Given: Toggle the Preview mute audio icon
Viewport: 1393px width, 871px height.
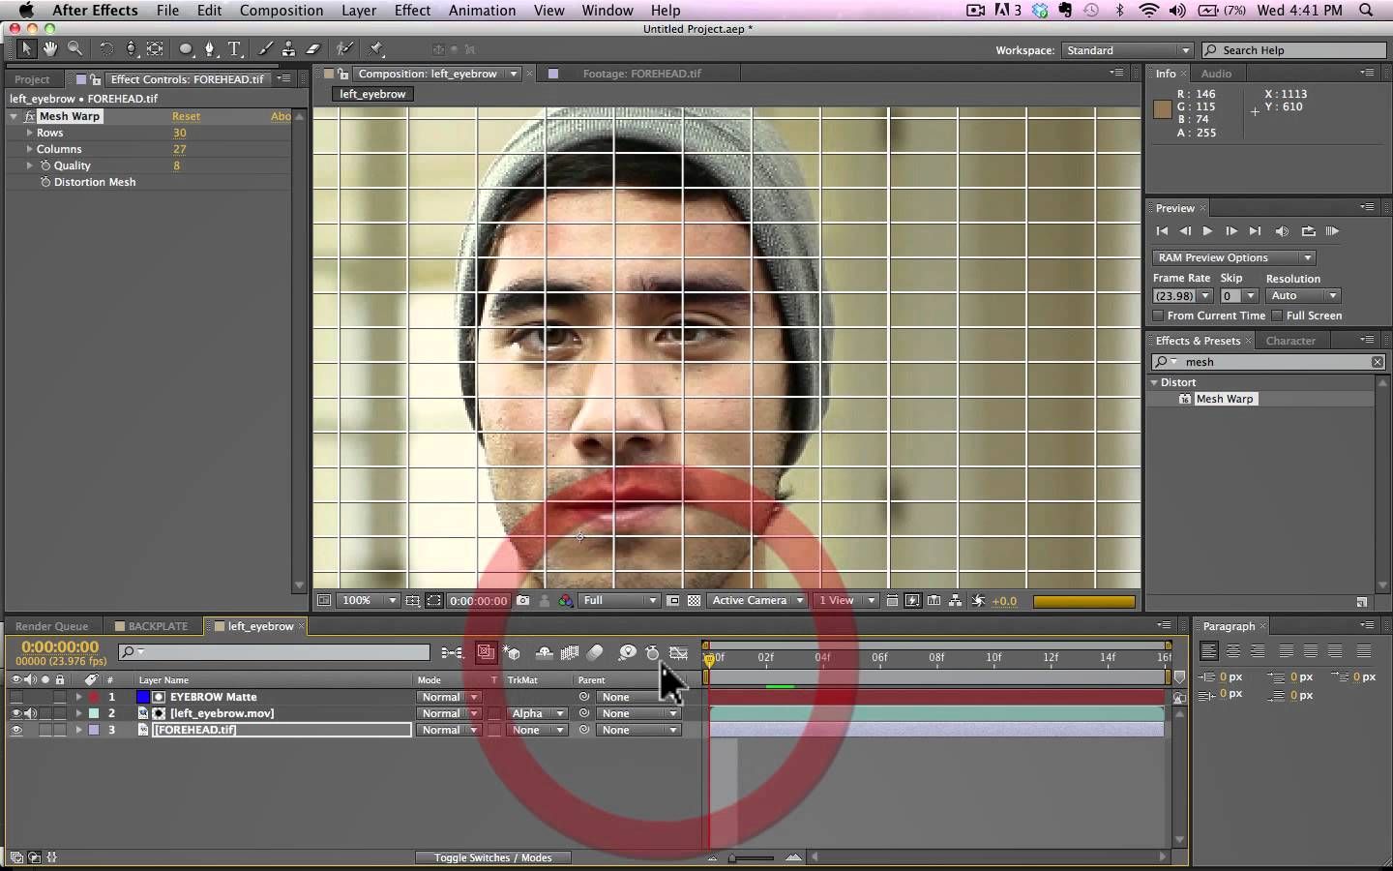Looking at the screenshot, I should (1282, 231).
